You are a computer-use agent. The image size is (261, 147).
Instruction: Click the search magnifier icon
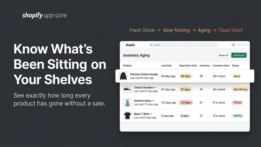pos(151,45)
